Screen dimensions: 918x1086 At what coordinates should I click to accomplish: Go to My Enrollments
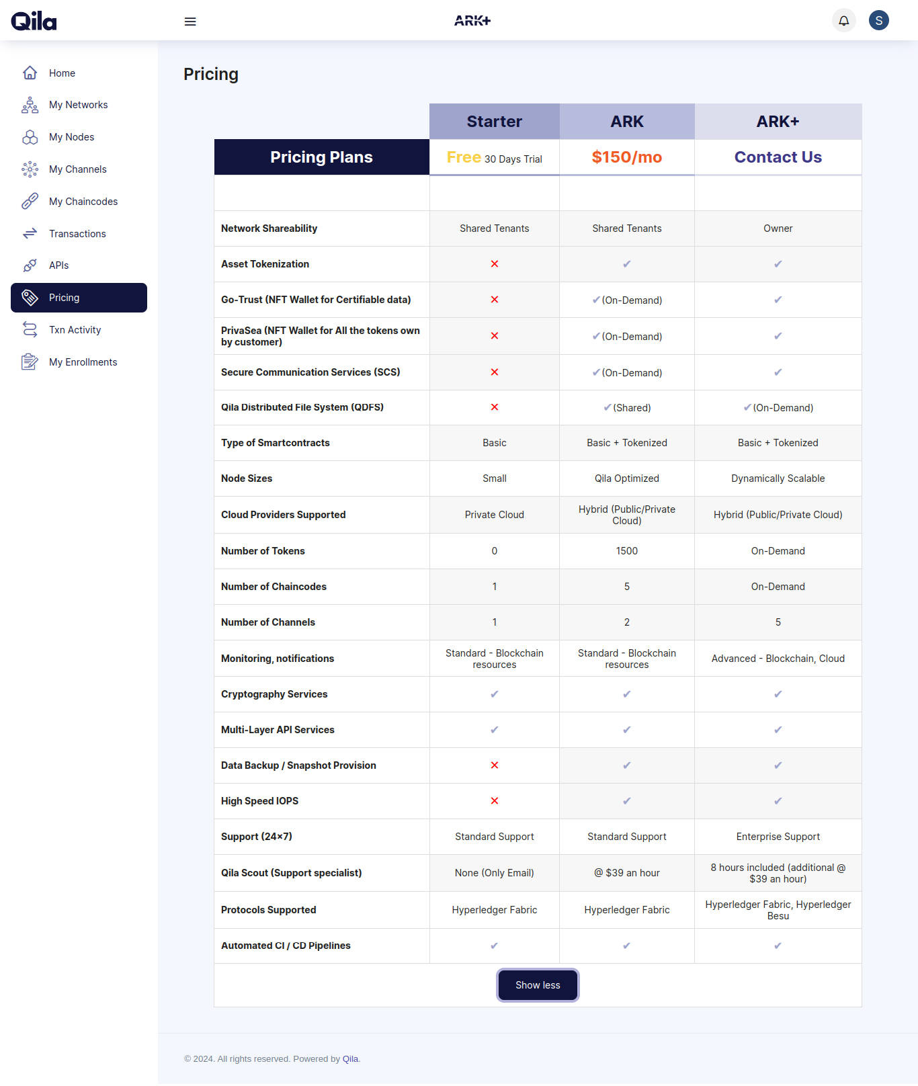[79, 362]
